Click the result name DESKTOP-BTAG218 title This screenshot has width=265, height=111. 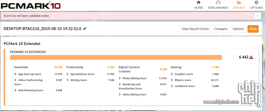pos(42,29)
